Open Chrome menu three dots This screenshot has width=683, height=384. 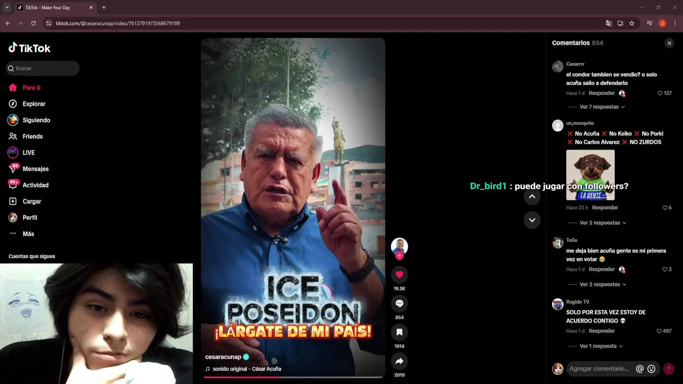coord(676,23)
